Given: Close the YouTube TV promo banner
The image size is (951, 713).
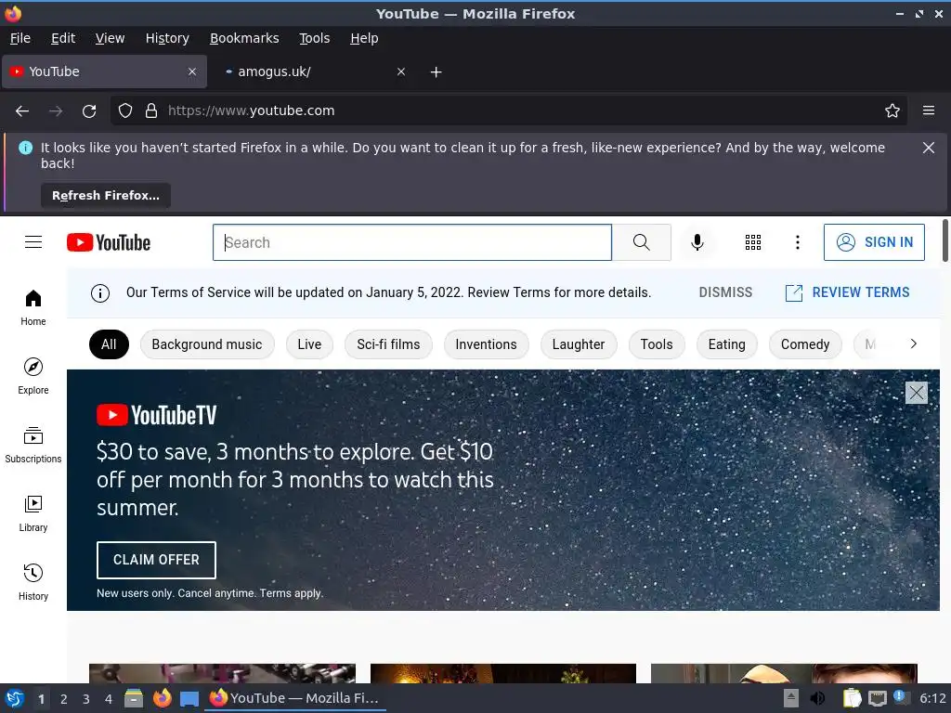Looking at the screenshot, I should pyautogui.click(x=916, y=393).
